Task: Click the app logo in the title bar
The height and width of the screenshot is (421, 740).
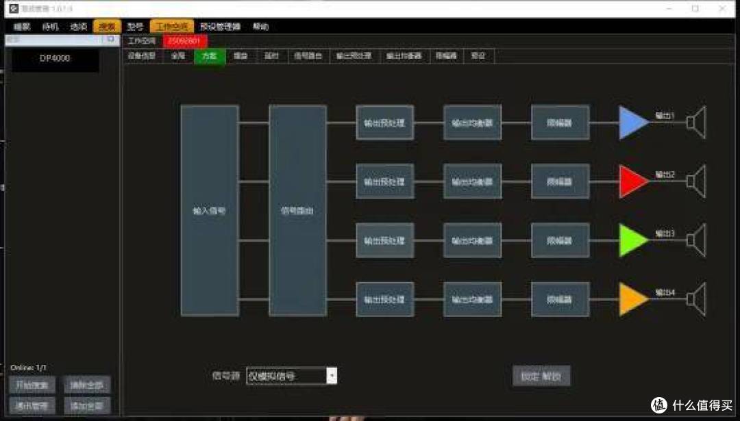Action: [14, 8]
